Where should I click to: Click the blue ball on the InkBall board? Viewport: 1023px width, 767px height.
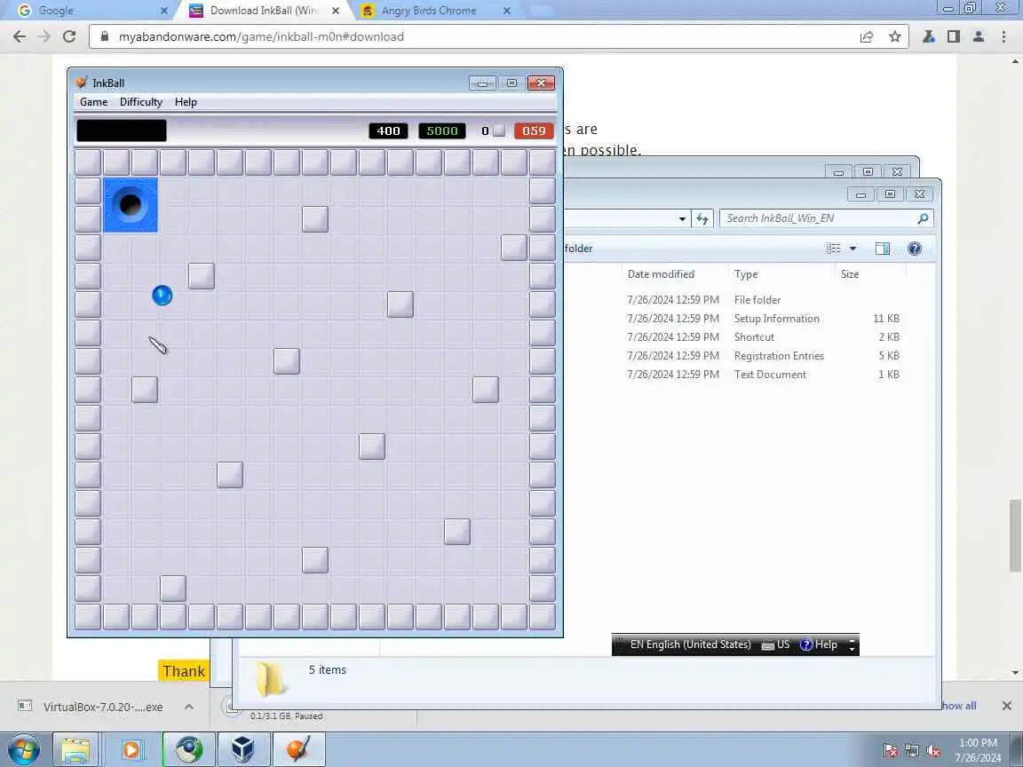click(162, 296)
